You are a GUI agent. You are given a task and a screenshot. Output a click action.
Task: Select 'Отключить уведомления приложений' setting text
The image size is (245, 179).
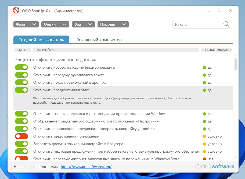[66, 136]
